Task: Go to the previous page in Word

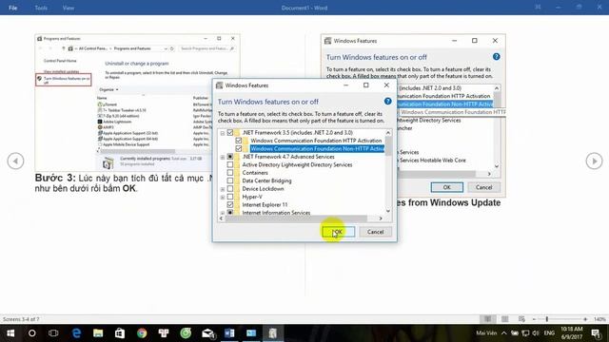Action: pos(15,161)
